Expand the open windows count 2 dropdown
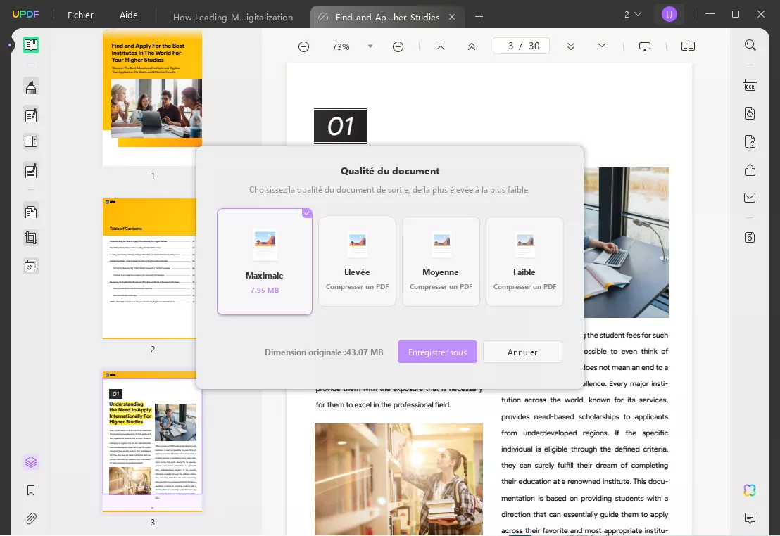This screenshot has width=780, height=536. click(x=633, y=14)
